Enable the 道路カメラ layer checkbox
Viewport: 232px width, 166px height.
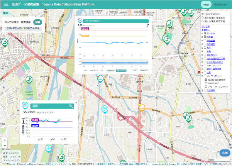pyautogui.click(x=205, y=55)
